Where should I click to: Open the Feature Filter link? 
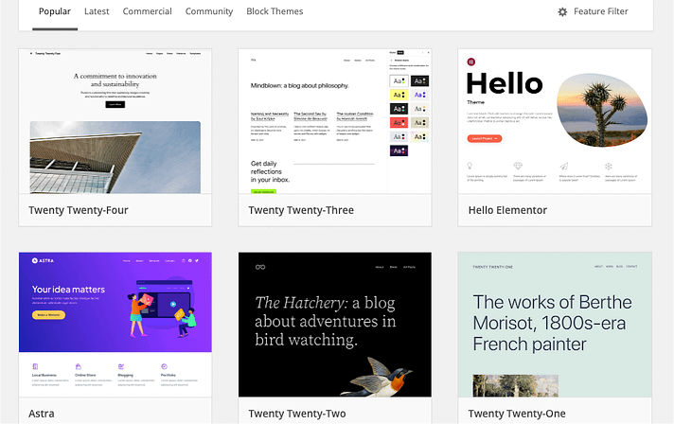click(600, 11)
